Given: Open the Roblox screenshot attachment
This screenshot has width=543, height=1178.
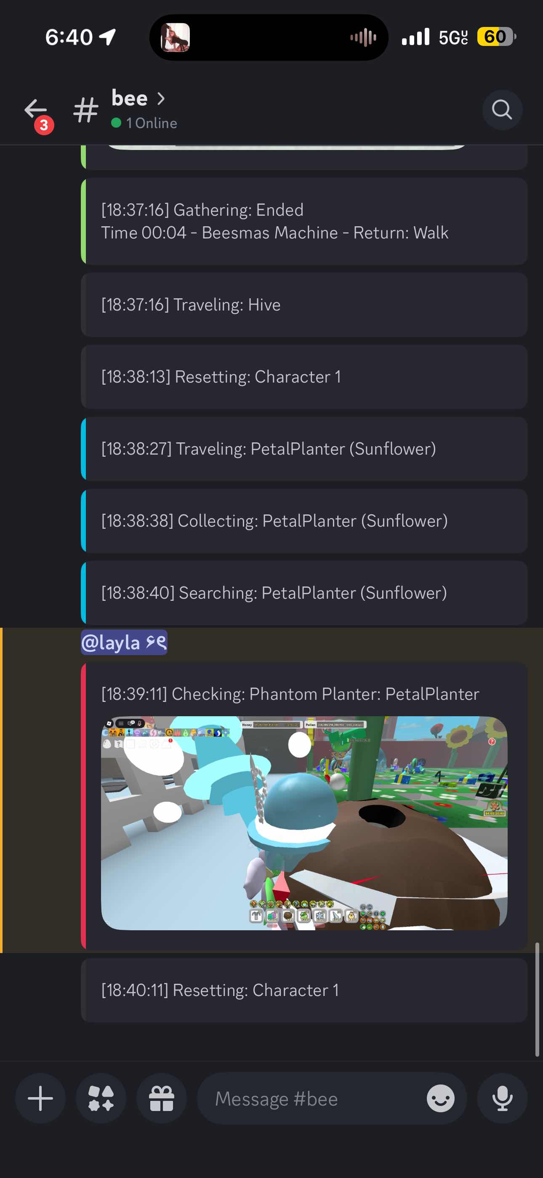Looking at the screenshot, I should tap(304, 823).
